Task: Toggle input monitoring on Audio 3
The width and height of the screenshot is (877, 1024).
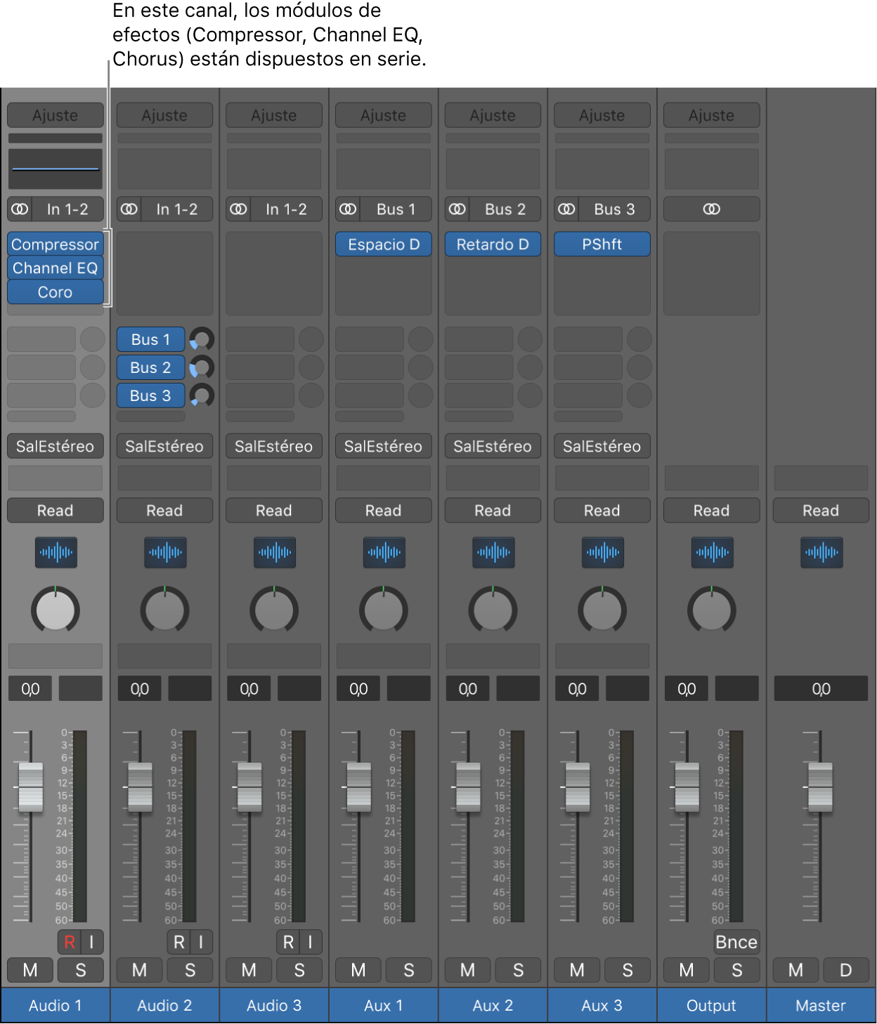Action: 310,942
